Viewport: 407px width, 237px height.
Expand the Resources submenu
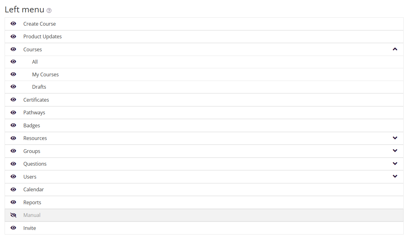[395, 138]
